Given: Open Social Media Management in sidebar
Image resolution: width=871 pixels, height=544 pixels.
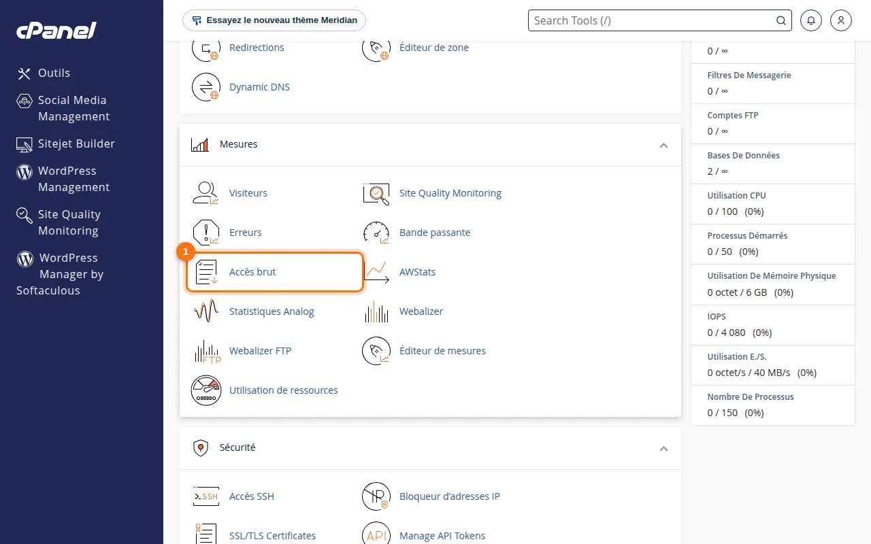Looking at the screenshot, I should point(63,108).
